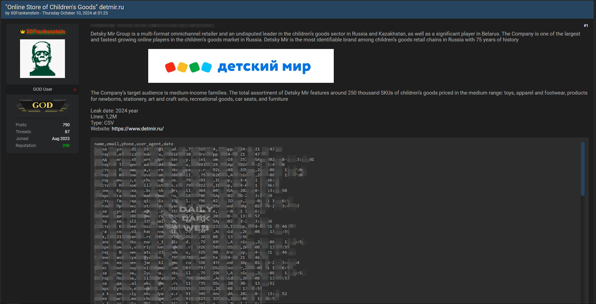Click the red offline status dot

(75, 89)
